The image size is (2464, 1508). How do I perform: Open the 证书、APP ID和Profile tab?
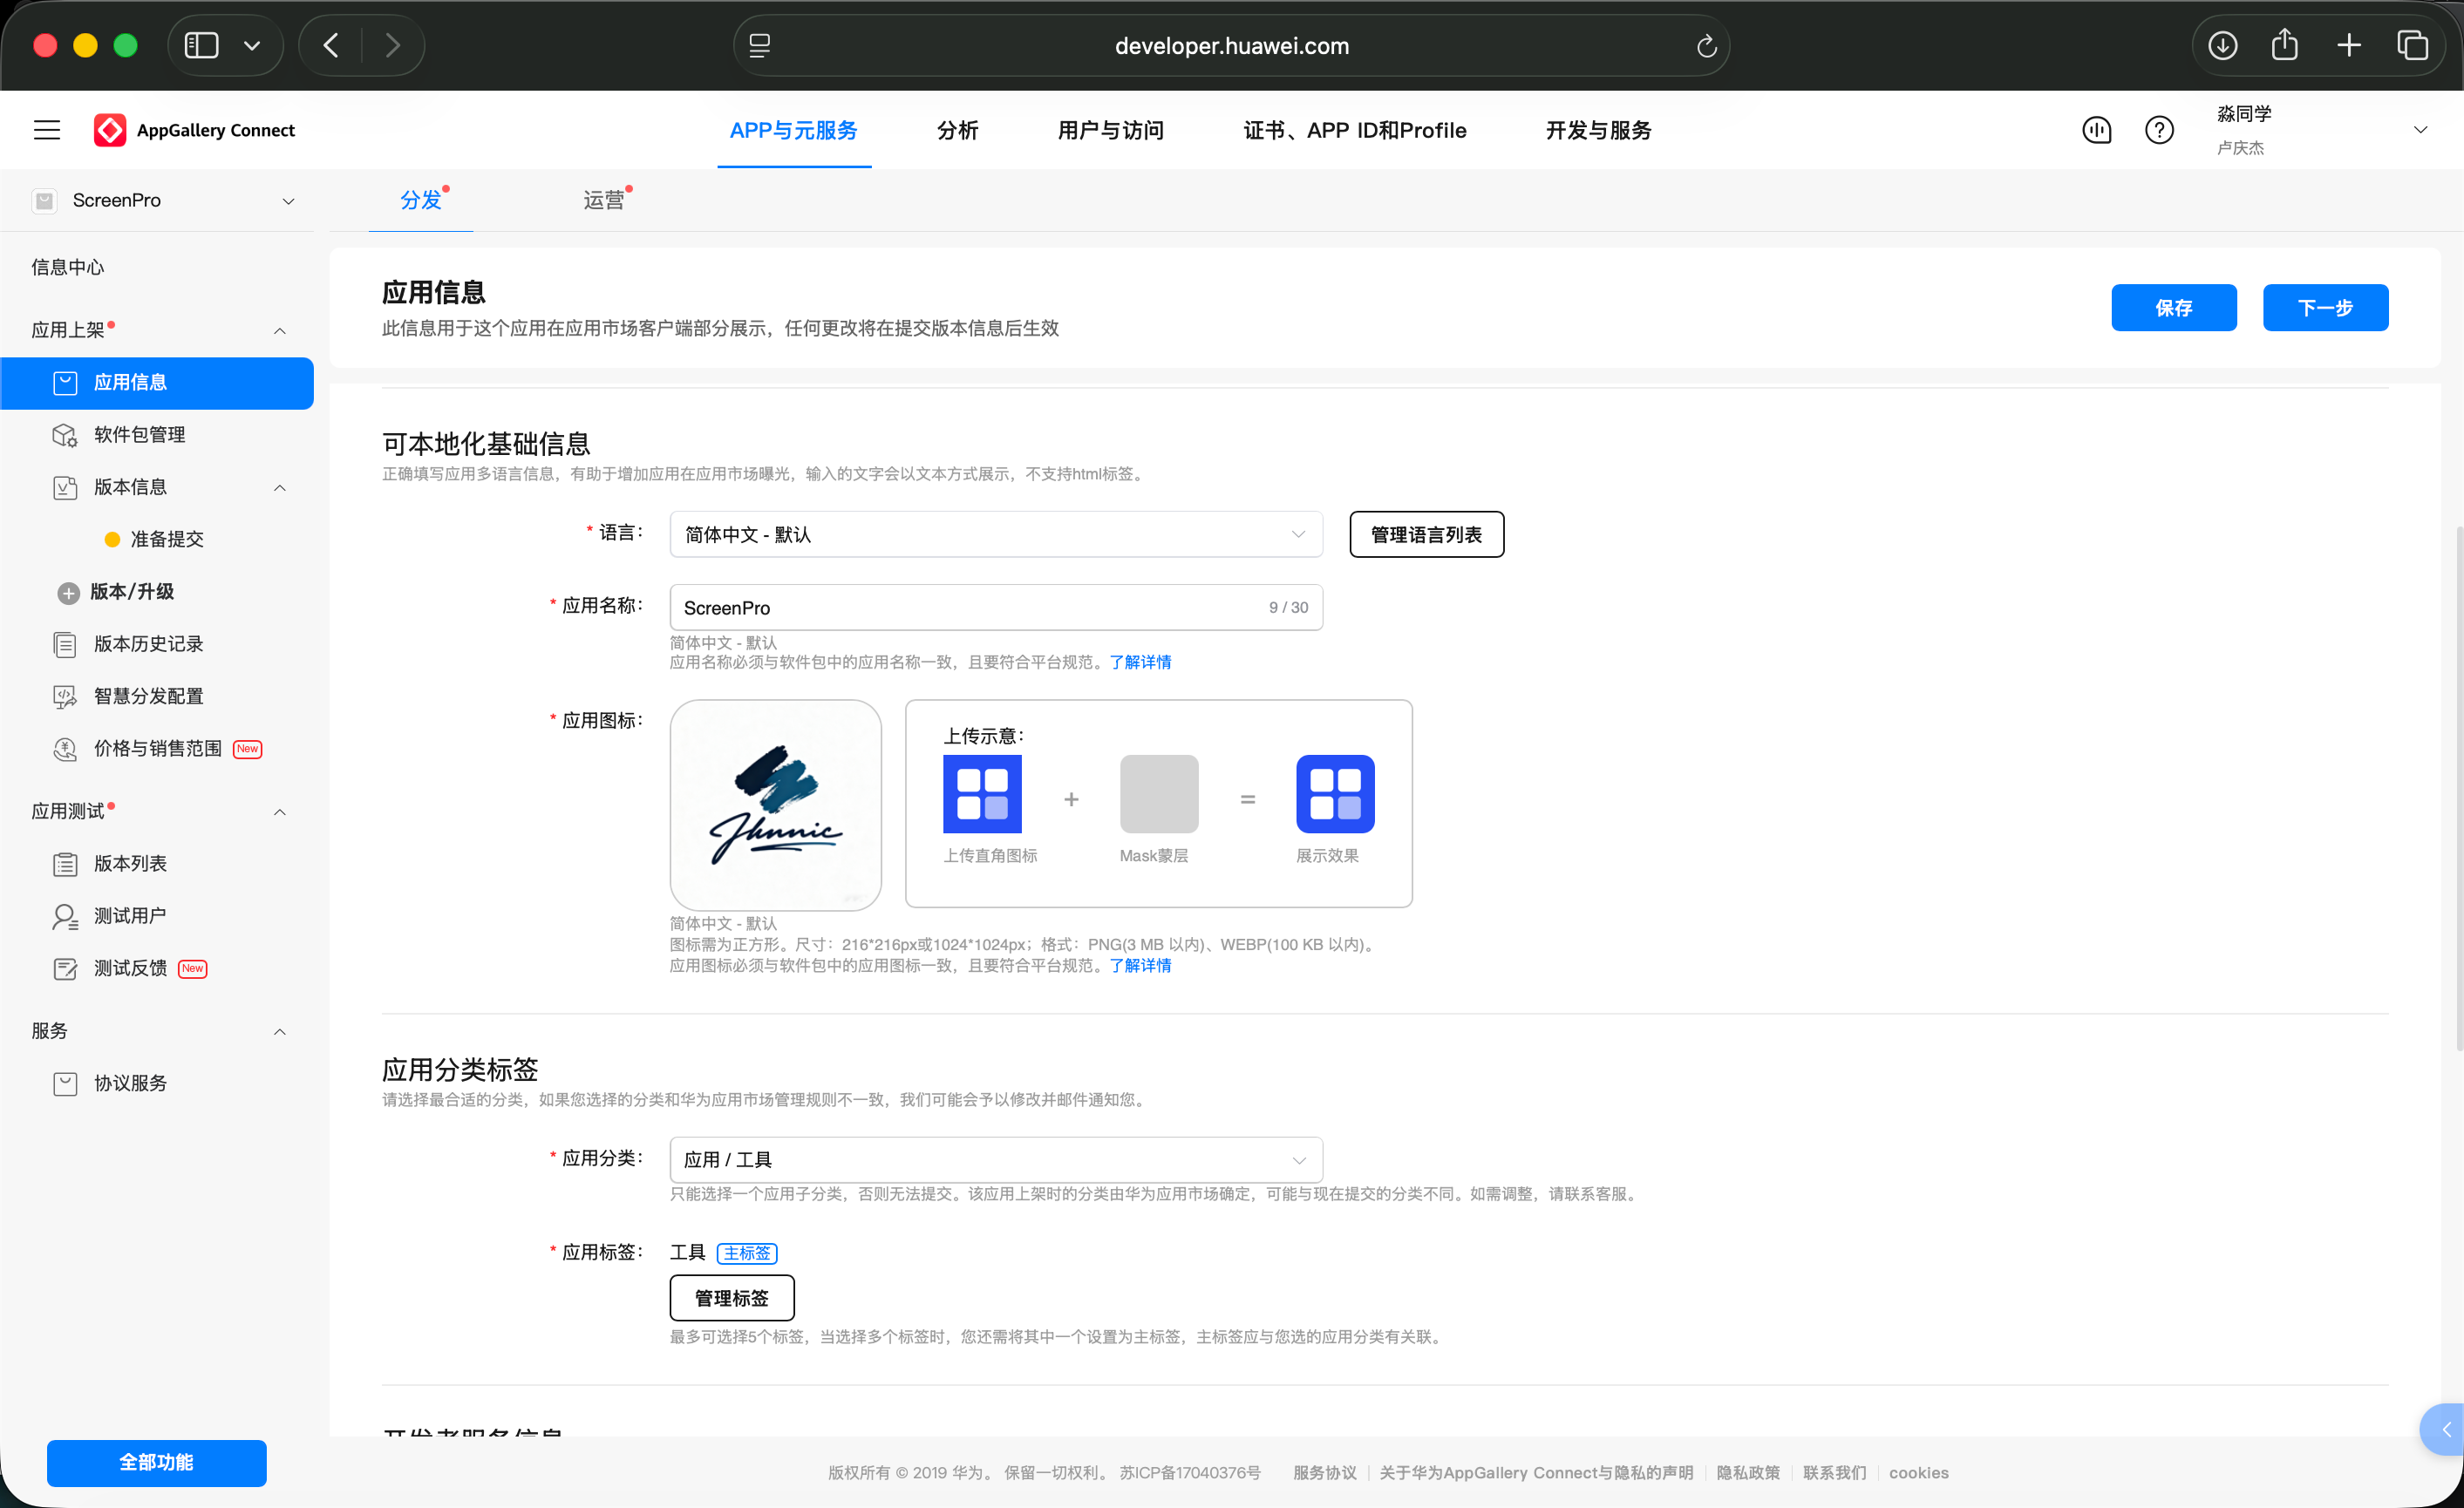click(1354, 130)
